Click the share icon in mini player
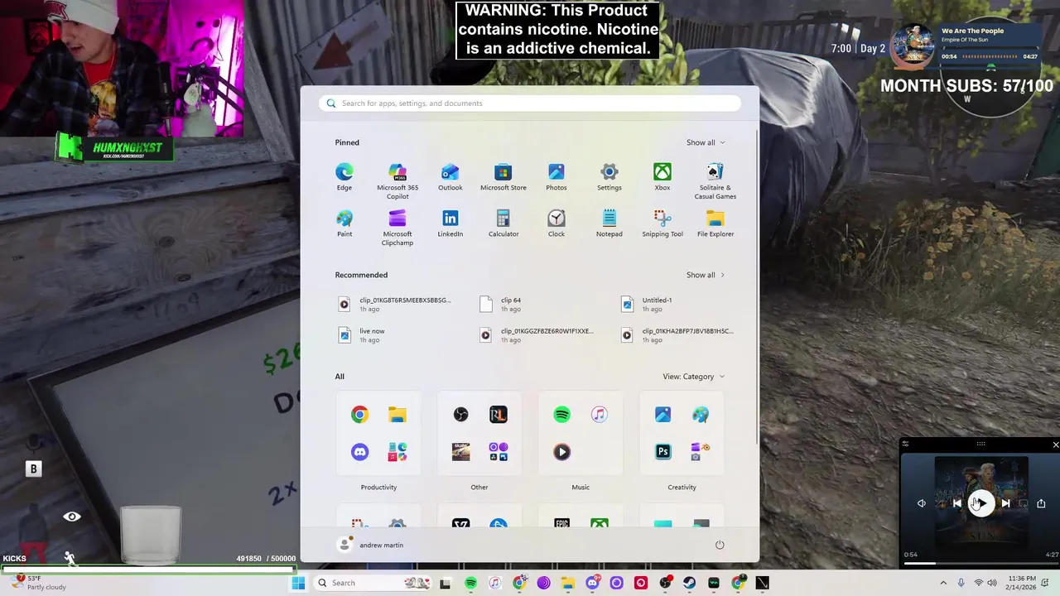1060x596 pixels. [x=1041, y=503]
